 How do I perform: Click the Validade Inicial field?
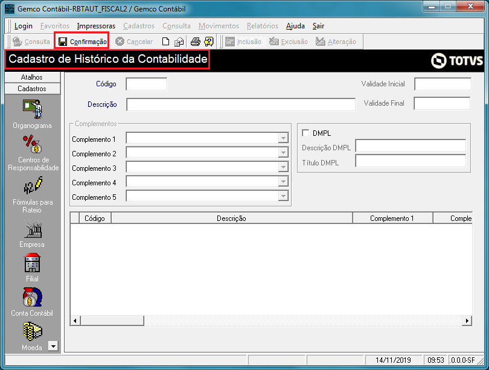tap(443, 84)
